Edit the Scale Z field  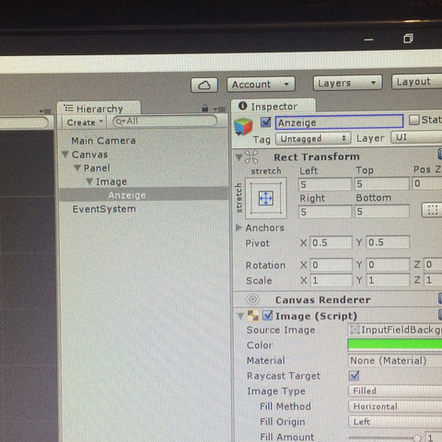(433, 279)
